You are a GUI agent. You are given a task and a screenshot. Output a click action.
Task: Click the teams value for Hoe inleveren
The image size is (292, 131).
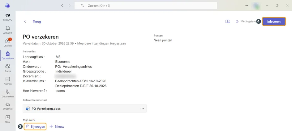coord(60,91)
